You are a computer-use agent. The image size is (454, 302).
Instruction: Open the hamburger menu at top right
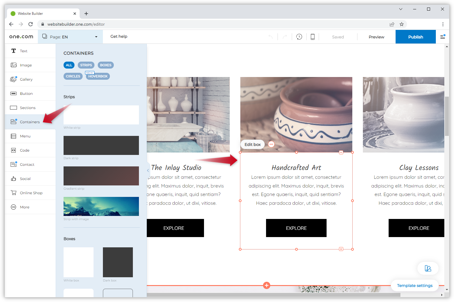click(x=442, y=37)
